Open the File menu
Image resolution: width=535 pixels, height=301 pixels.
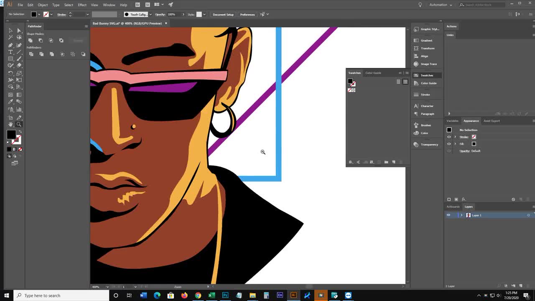20,5
